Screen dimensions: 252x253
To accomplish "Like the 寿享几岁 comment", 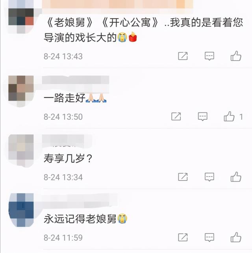I will (236, 177).
